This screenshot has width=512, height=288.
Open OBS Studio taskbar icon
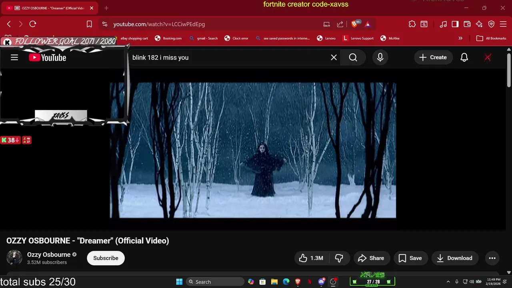pyautogui.click(x=333, y=282)
